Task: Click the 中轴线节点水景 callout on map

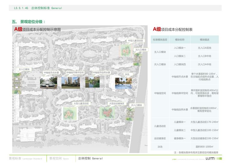Action: pyautogui.click(x=51, y=72)
